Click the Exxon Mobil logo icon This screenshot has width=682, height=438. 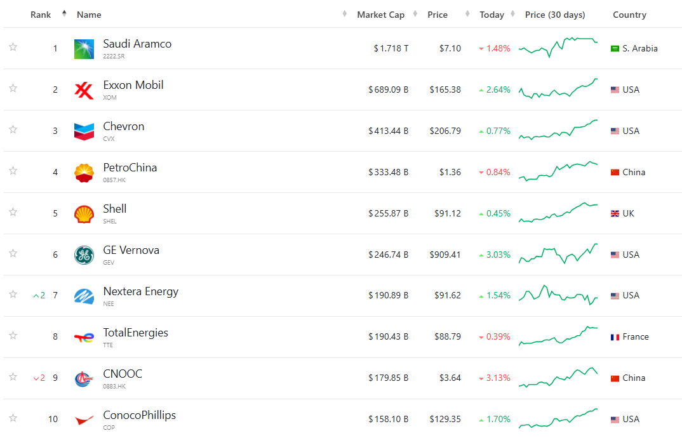[x=84, y=90]
